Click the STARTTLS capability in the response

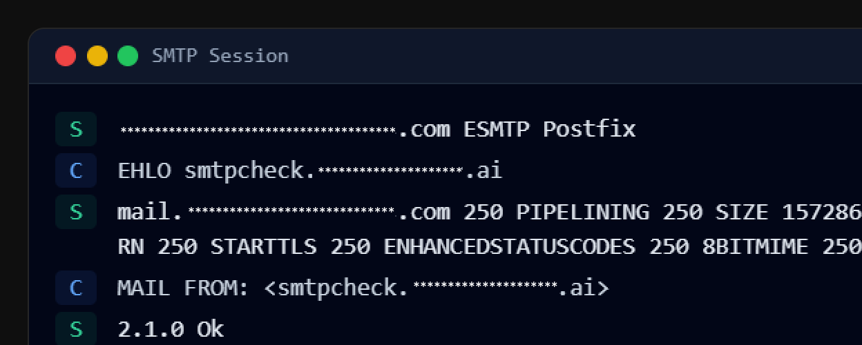(x=263, y=246)
